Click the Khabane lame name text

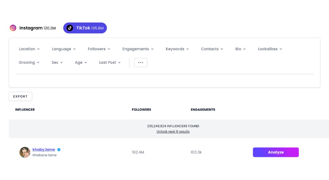(44, 155)
